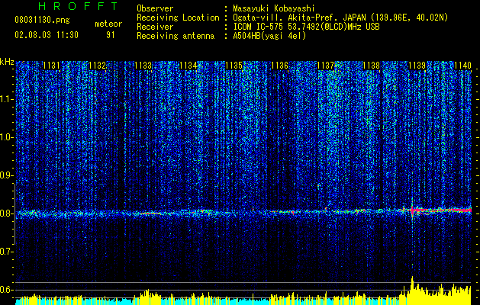The width and height of the screenshot is (480, 305).
Task: Click the 0.6 kHz axis label
Action: [7, 290]
